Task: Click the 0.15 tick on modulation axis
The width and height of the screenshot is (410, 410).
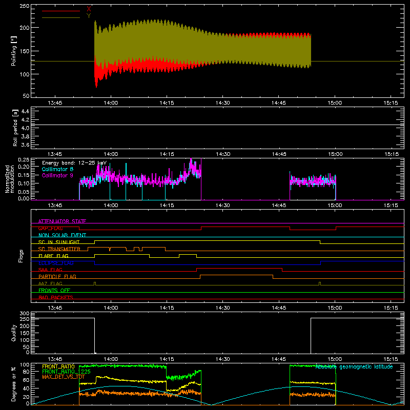Action: (24, 175)
